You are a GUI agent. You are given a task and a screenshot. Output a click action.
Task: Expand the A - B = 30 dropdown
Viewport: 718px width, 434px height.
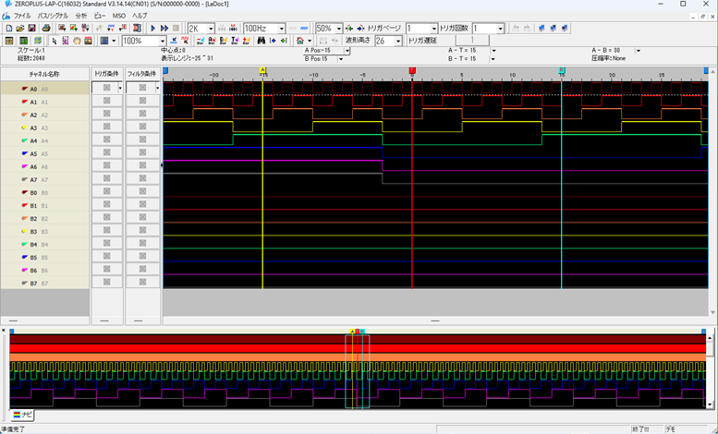click(x=639, y=51)
